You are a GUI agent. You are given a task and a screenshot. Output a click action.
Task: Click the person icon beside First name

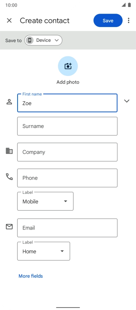tap(9, 102)
